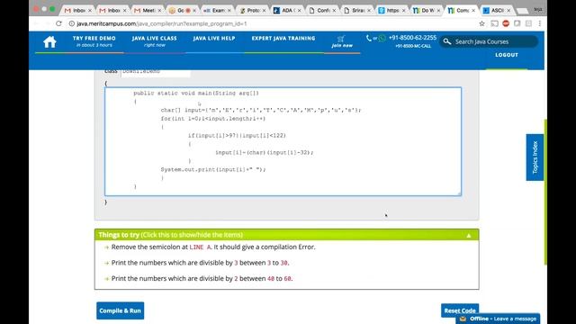This screenshot has height=324, width=576.
Task: Click the if(input[i]>97) code line
Action: coord(237,136)
